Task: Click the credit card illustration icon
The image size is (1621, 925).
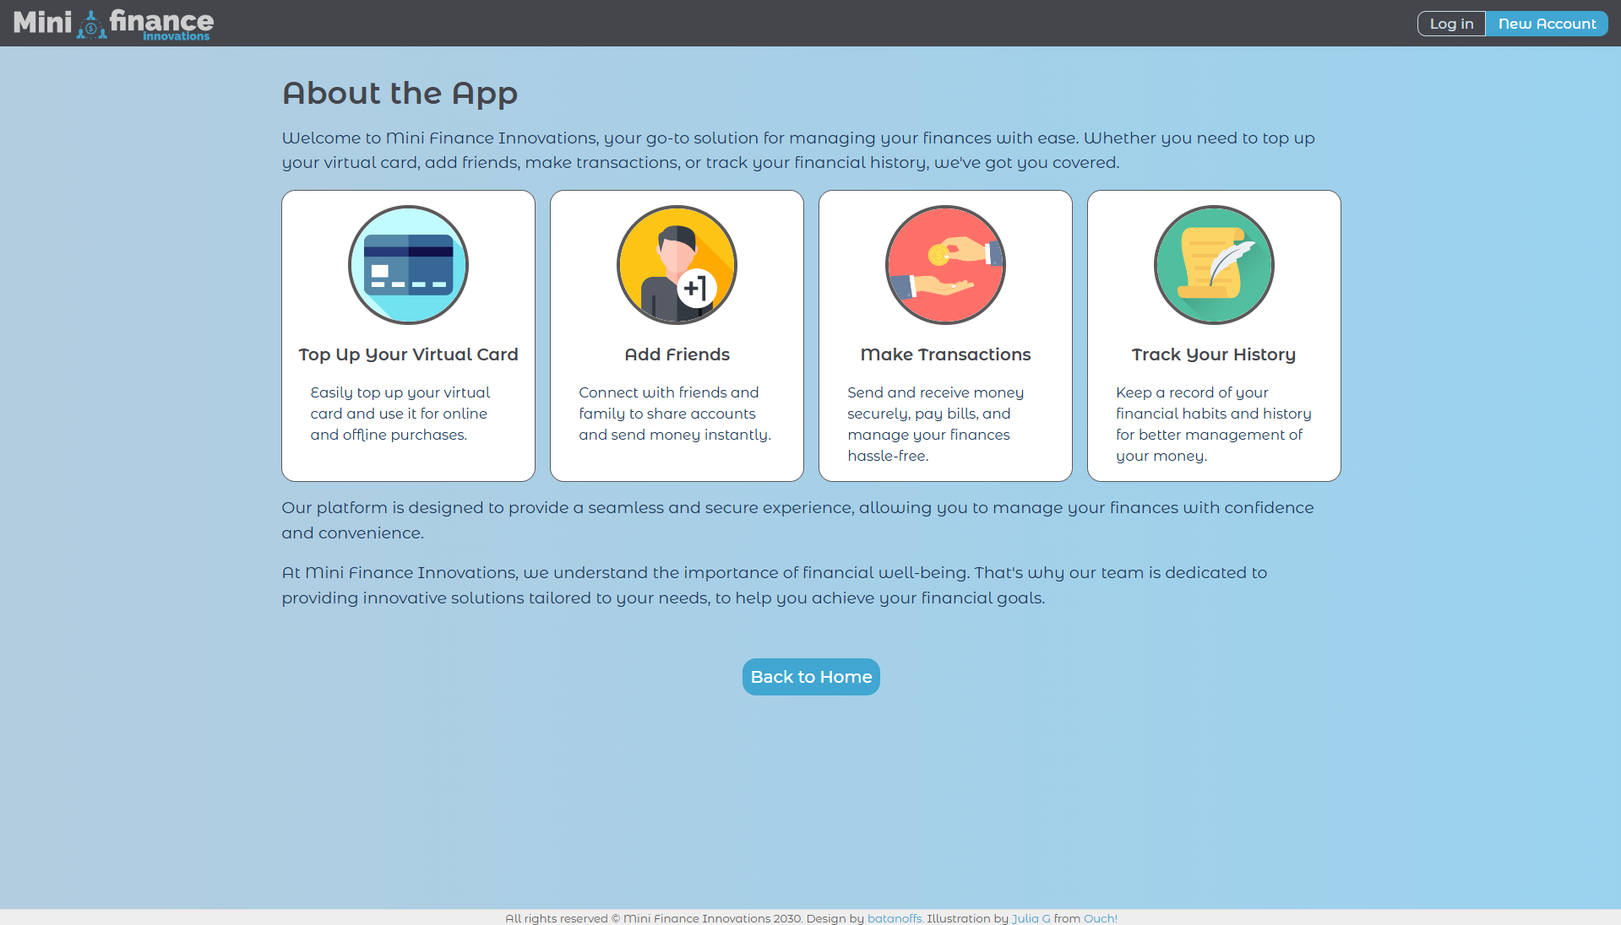Action: pos(408,265)
